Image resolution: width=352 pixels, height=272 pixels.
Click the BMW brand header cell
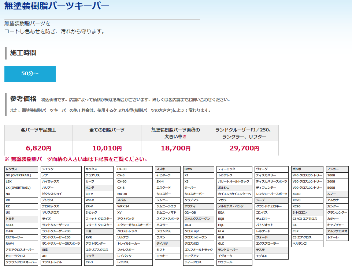[199, 169]
